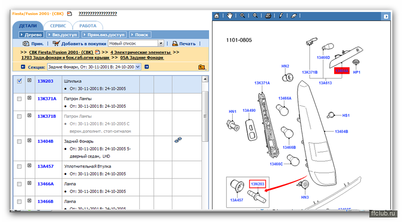Open the Прям.виз.доступ view

click(x=104, y=35)
